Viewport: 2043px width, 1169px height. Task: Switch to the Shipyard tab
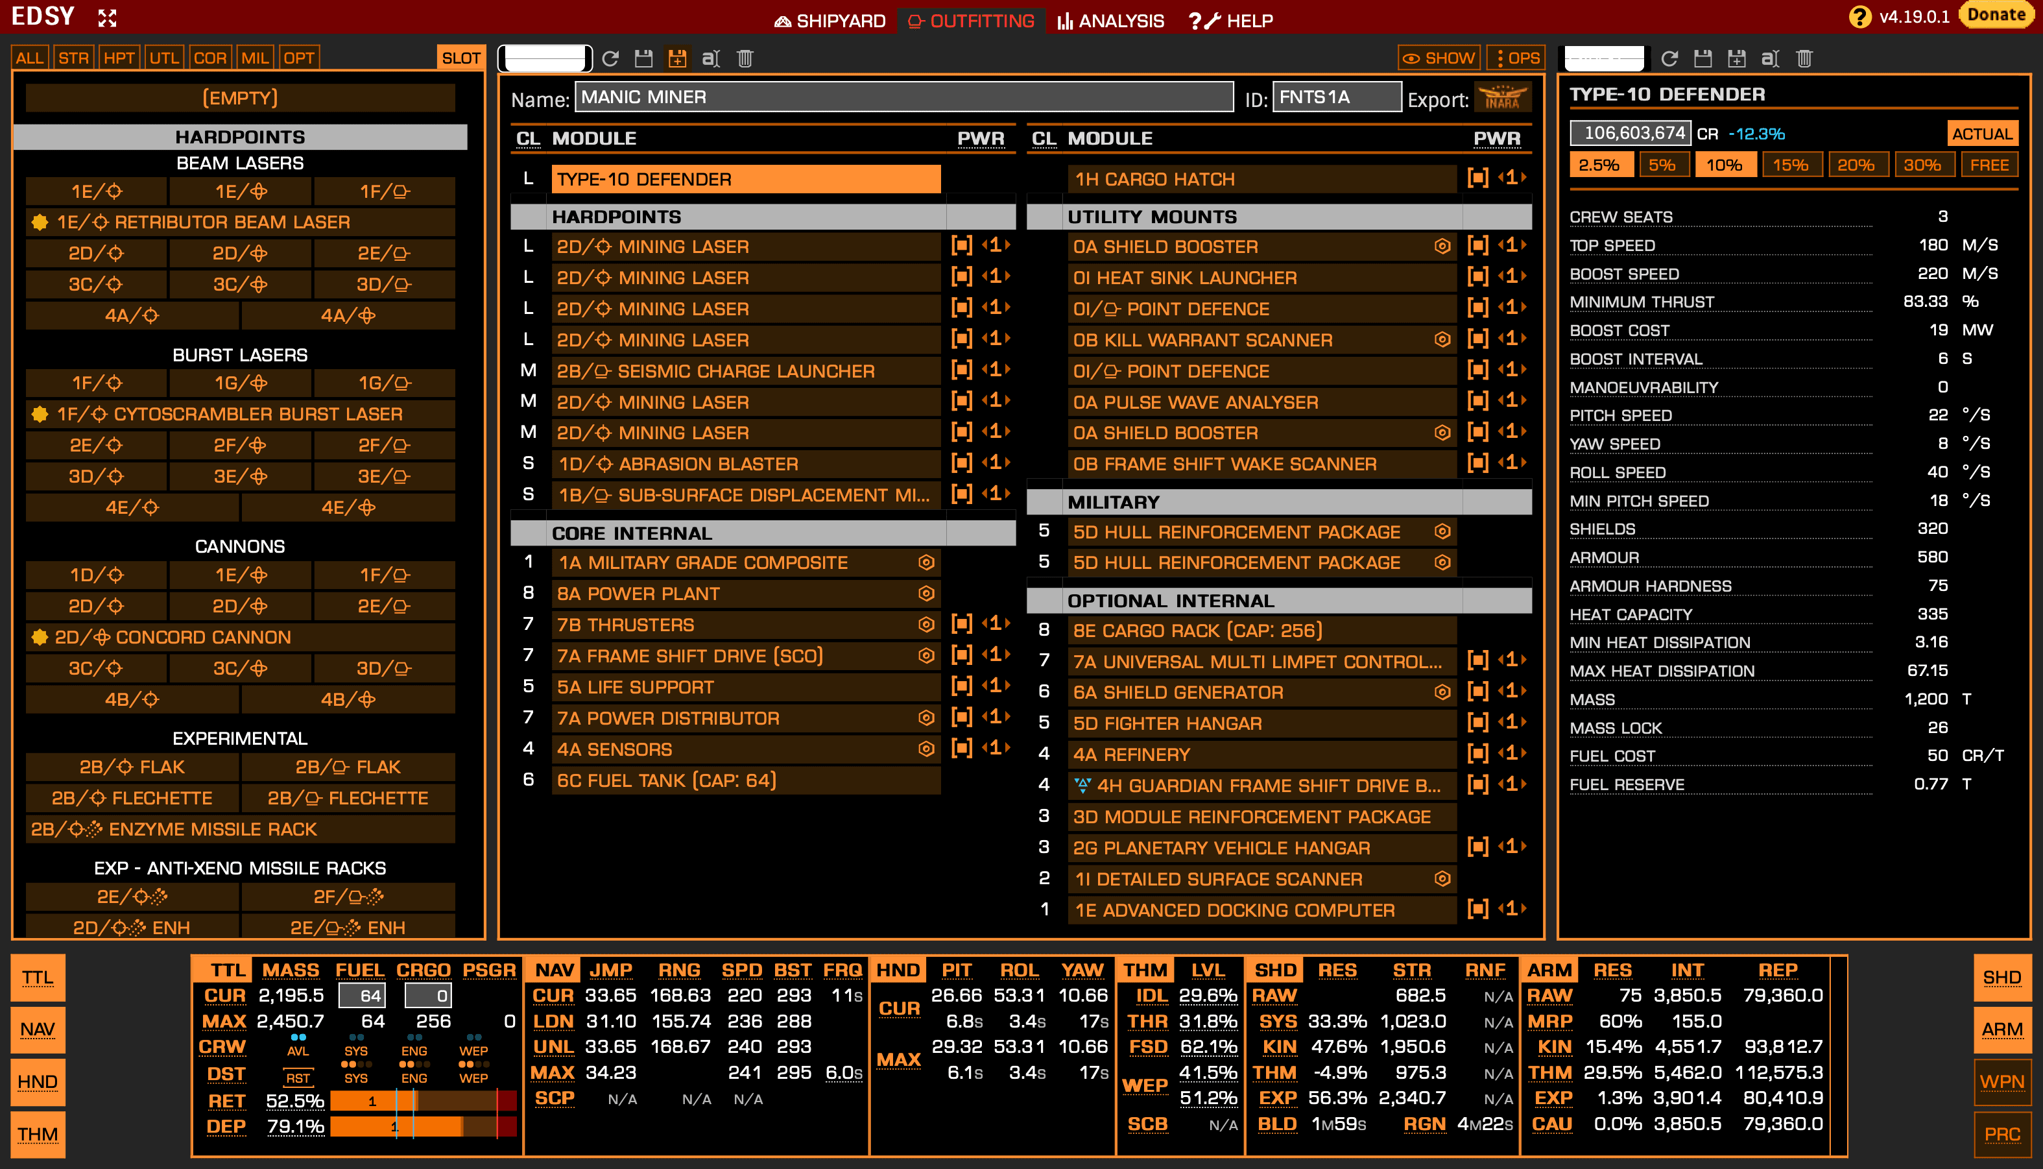[830, 21]
